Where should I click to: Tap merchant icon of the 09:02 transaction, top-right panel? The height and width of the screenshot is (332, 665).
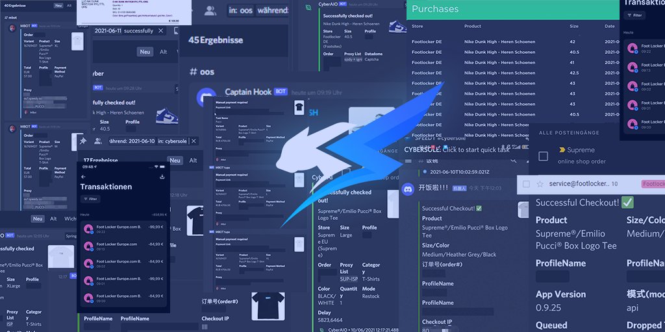633,86
